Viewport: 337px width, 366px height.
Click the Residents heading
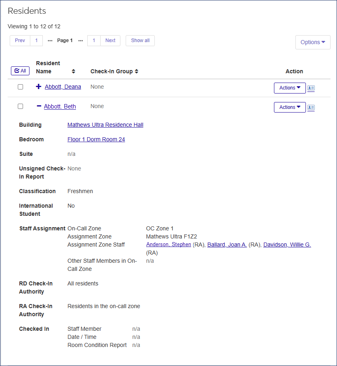coord(27,11)
